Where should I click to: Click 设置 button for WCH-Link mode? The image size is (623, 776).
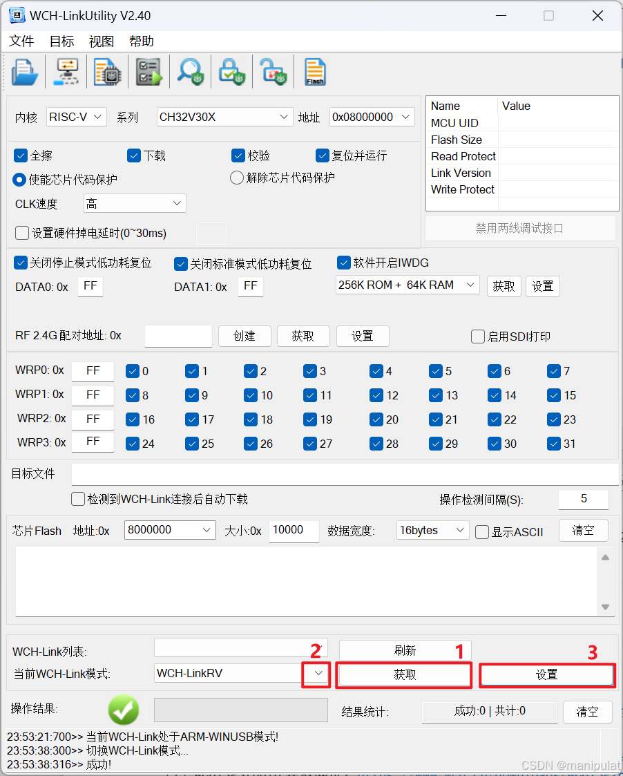tap(547, 674)
